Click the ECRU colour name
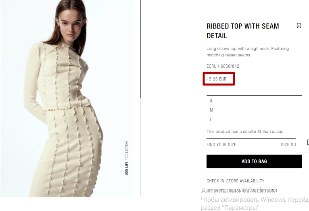 (211, 66)
